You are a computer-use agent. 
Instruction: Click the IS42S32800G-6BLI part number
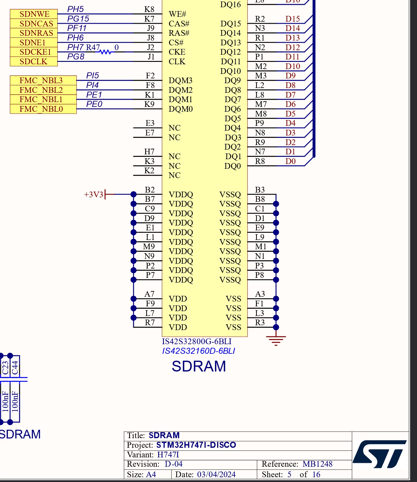(x=197, y=341)
